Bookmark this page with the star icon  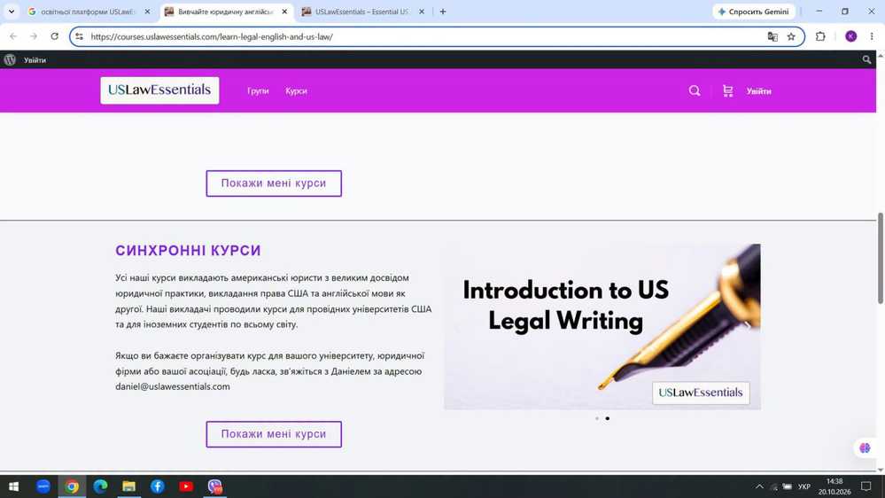791,36
